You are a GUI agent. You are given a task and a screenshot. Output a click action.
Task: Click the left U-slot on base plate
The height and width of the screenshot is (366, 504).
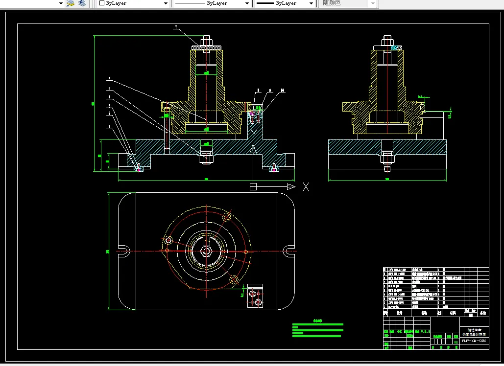[123, 251]
